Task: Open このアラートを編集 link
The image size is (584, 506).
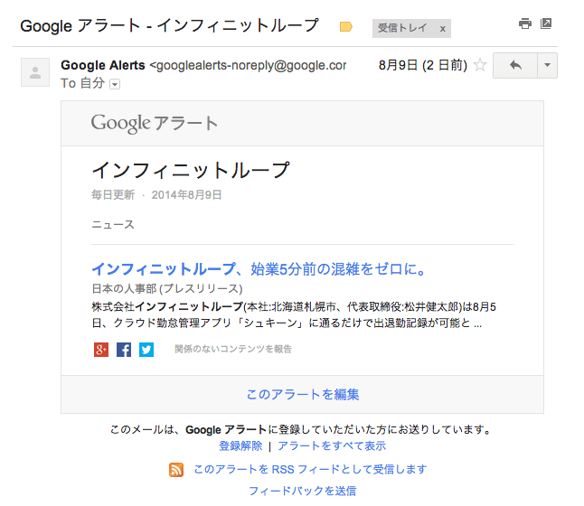Action: (303, 394)
